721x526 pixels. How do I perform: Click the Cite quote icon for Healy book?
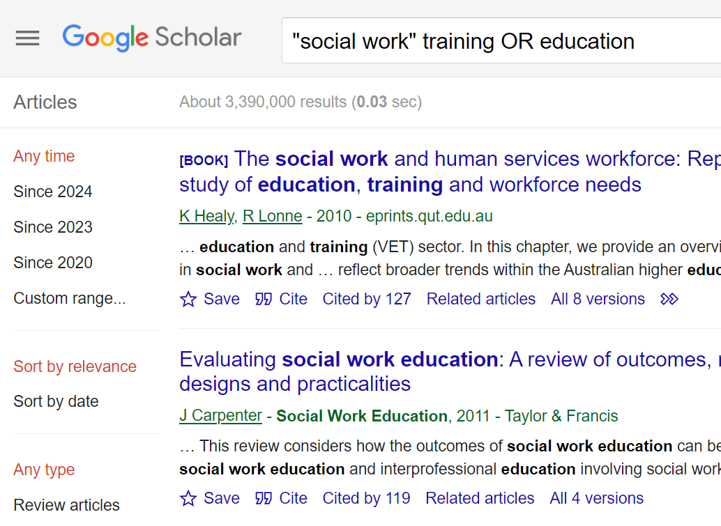click(x=264, y=299)
